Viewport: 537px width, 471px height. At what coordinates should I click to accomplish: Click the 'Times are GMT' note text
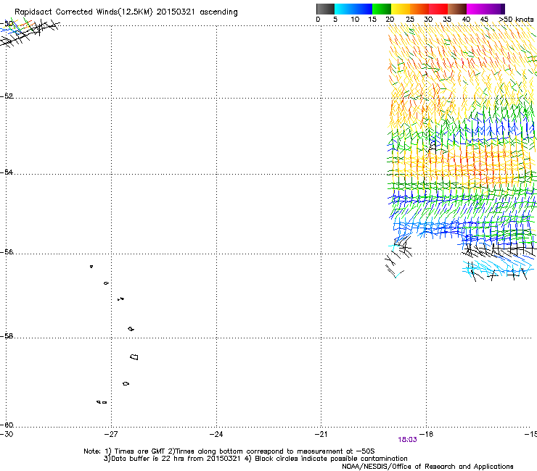[x=140, y=451]
